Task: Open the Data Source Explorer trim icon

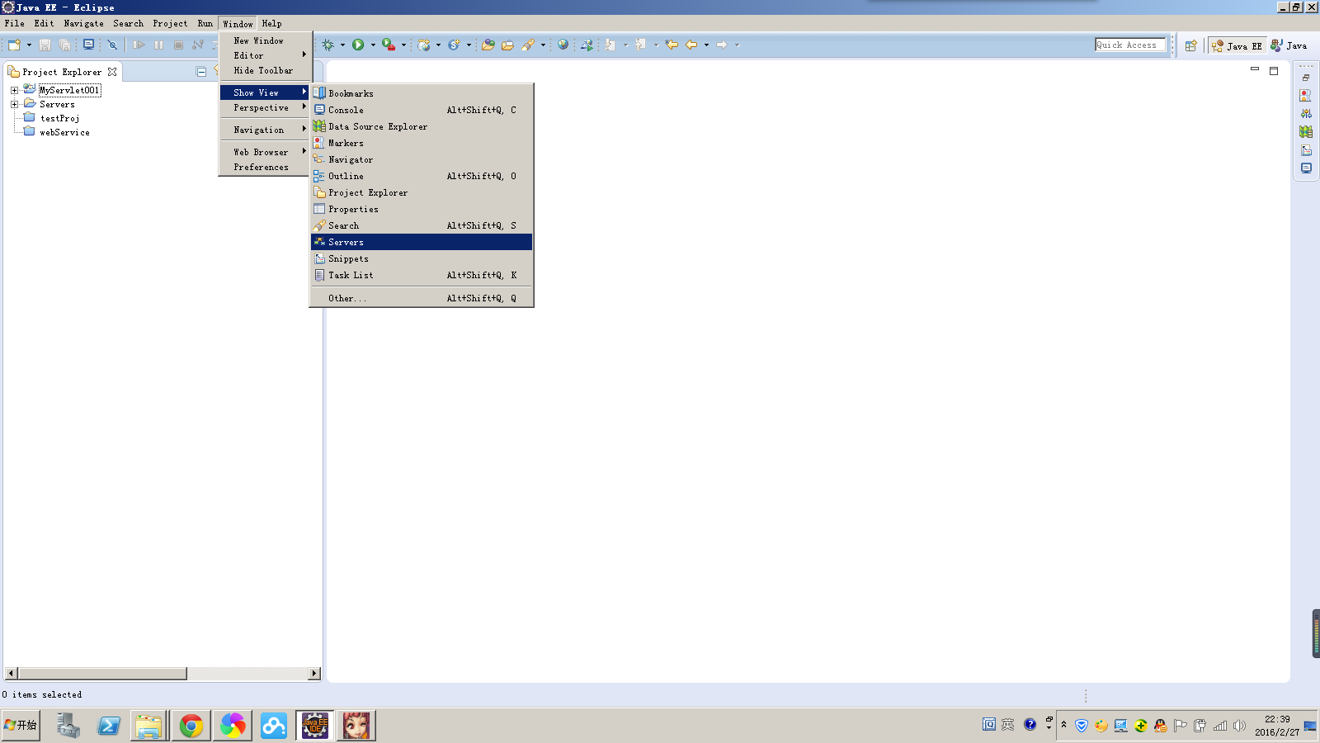Action: (1306, 132)
